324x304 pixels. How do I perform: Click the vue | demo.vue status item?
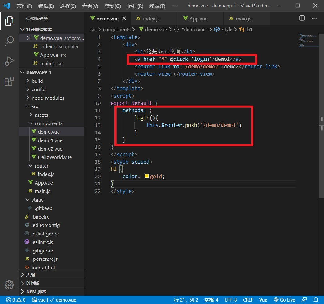(x=54, y=300)
